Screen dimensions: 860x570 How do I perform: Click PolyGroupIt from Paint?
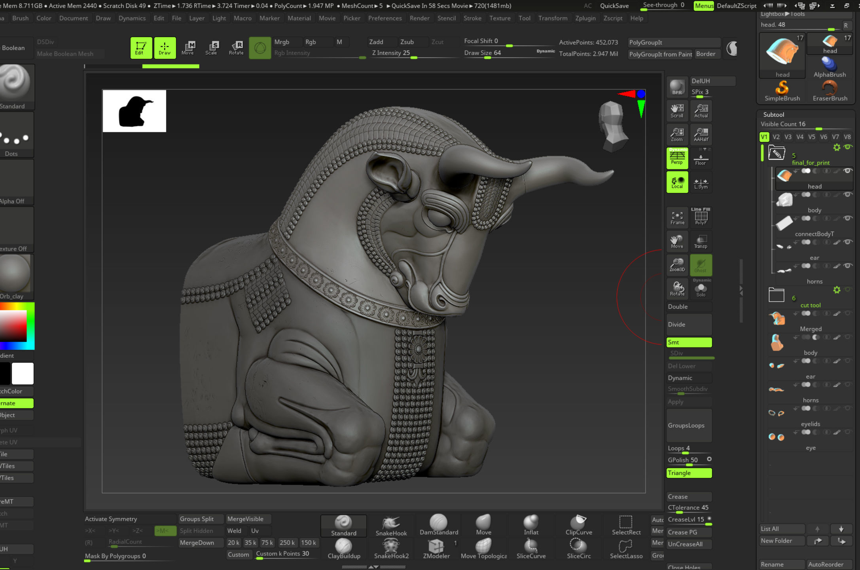click(x=660, y=54)
